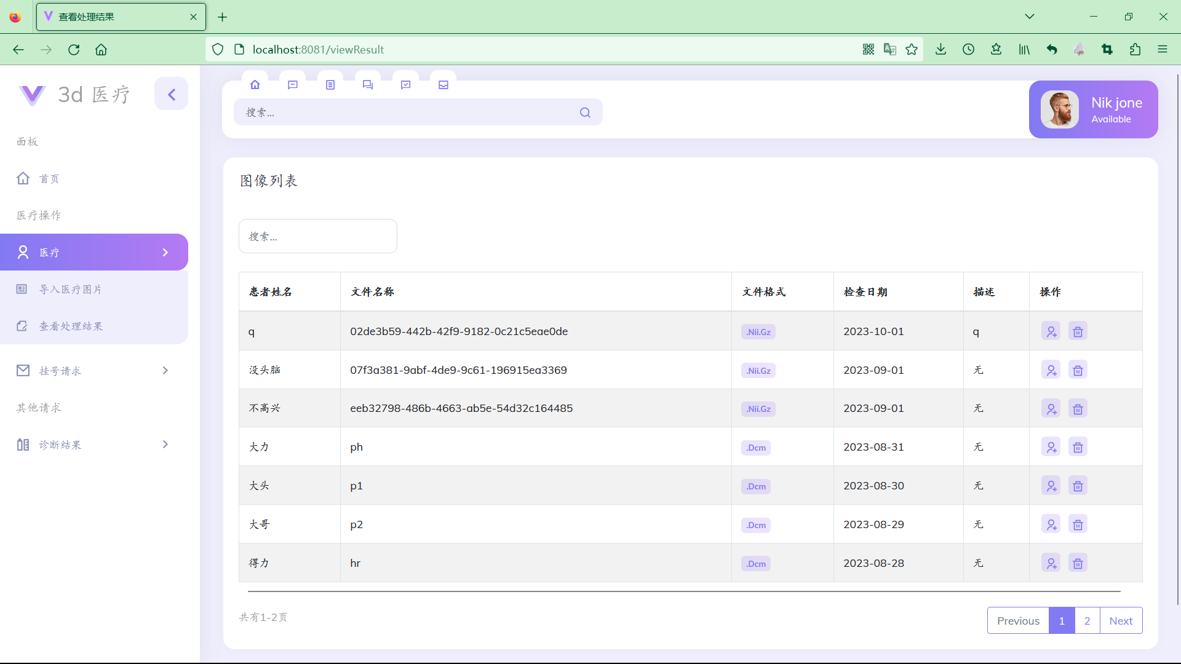Click the browser address bar URL

pos(318,49)
